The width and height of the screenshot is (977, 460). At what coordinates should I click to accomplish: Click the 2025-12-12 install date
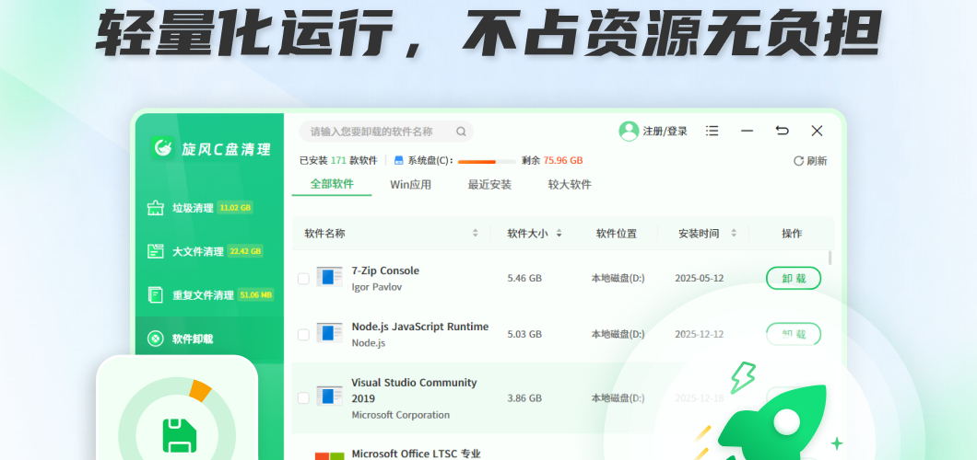point(699,334)
